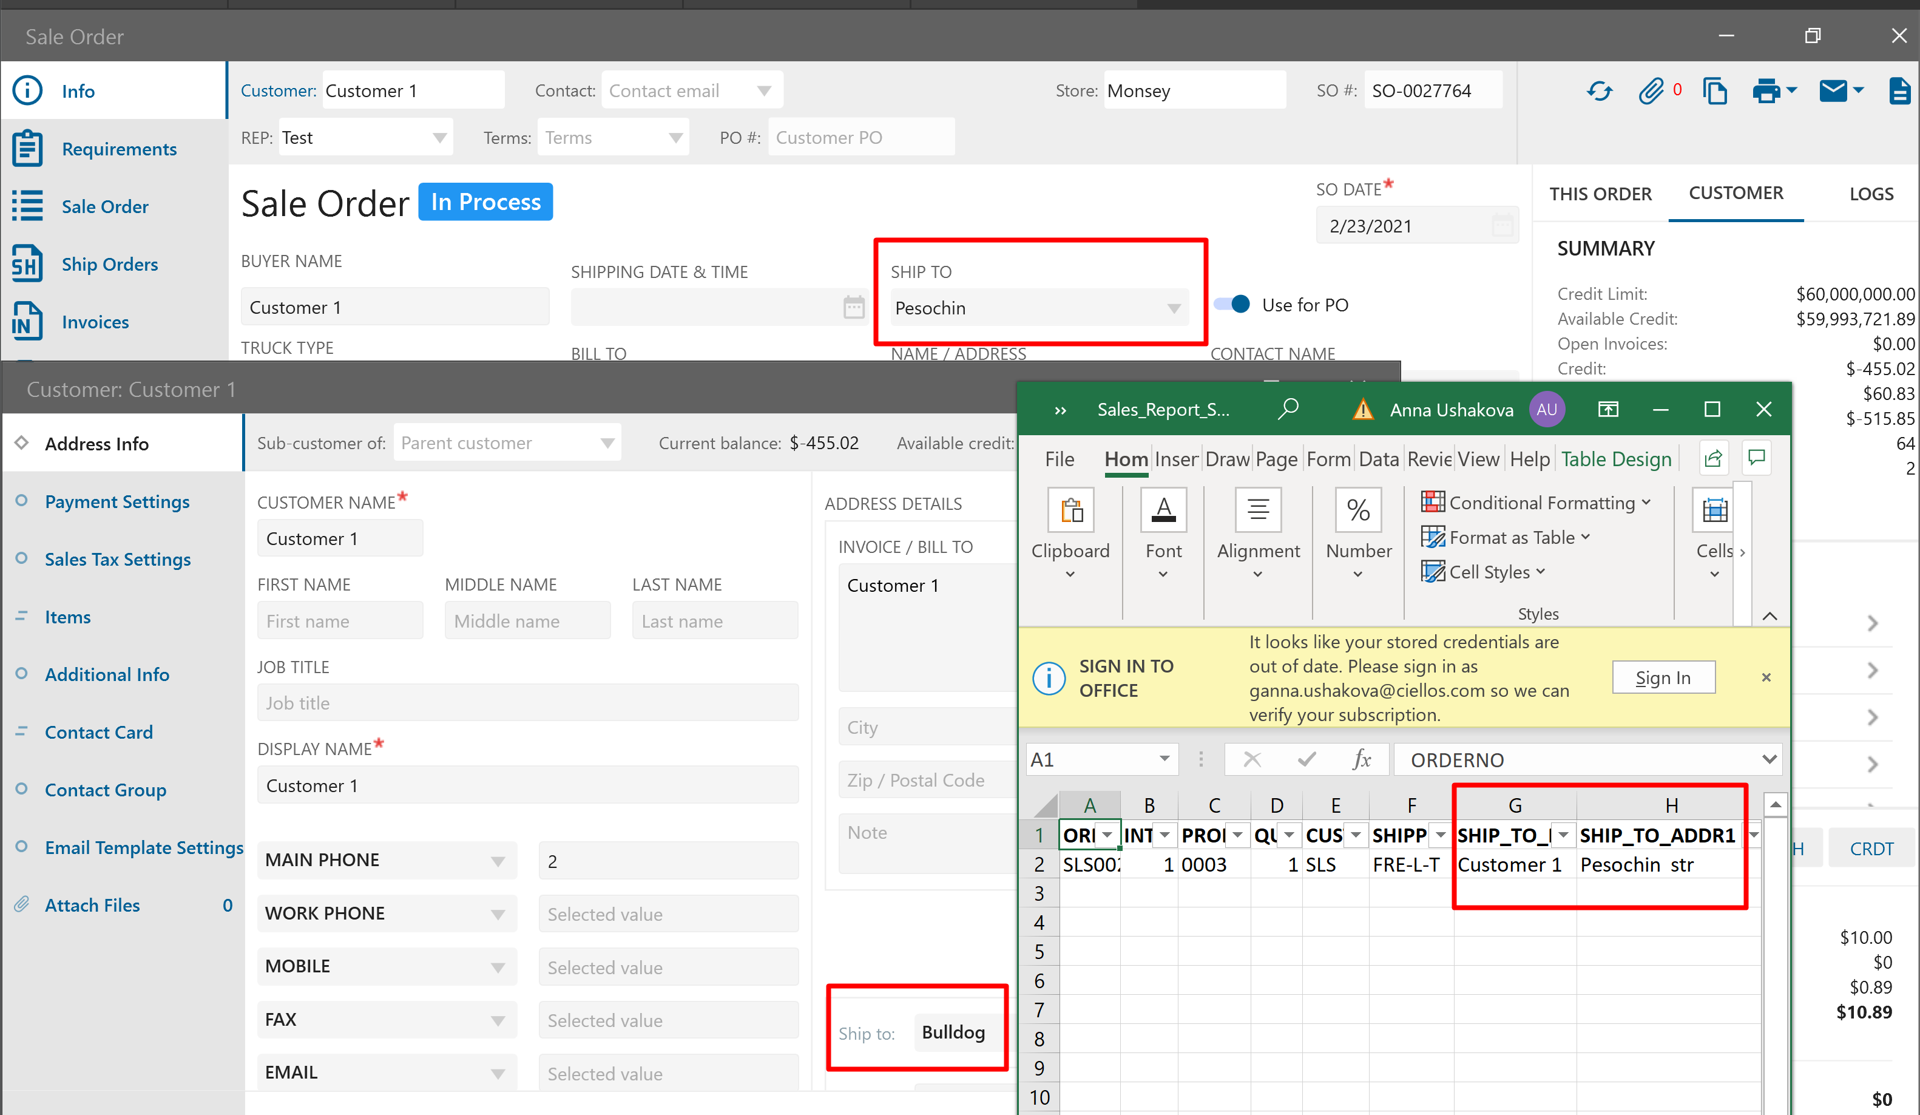Click the copy document icon

pyautogui.click(x=1714, y=92)
